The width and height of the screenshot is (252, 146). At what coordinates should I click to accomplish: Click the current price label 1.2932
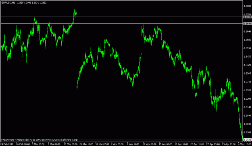click(247, 140)
